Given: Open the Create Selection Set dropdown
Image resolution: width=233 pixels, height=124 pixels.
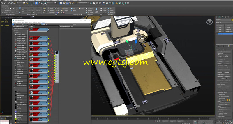Looking at the screenshot, I should click(x=84, y=3).
